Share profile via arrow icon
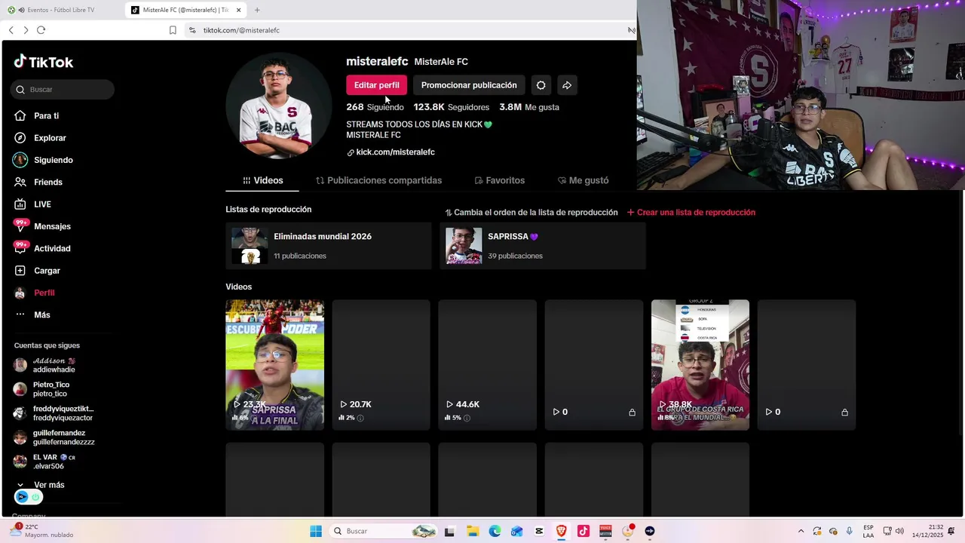This screenshot has height=543, width=965. click(x=567, y=85)
